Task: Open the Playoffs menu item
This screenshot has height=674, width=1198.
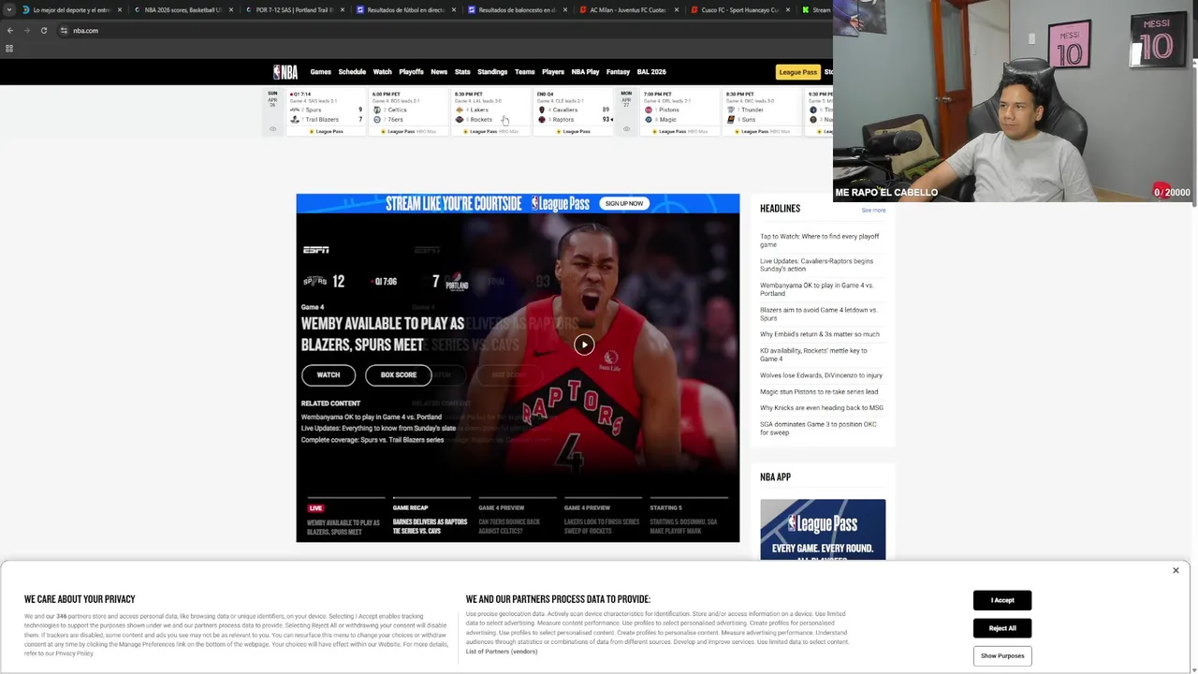Action: tap(412, 72)
